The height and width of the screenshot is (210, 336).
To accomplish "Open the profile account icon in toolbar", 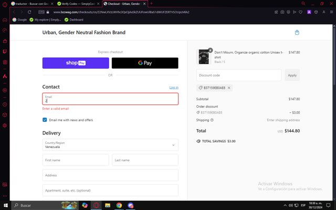I will pyautogui.click(x=324, y=12).
